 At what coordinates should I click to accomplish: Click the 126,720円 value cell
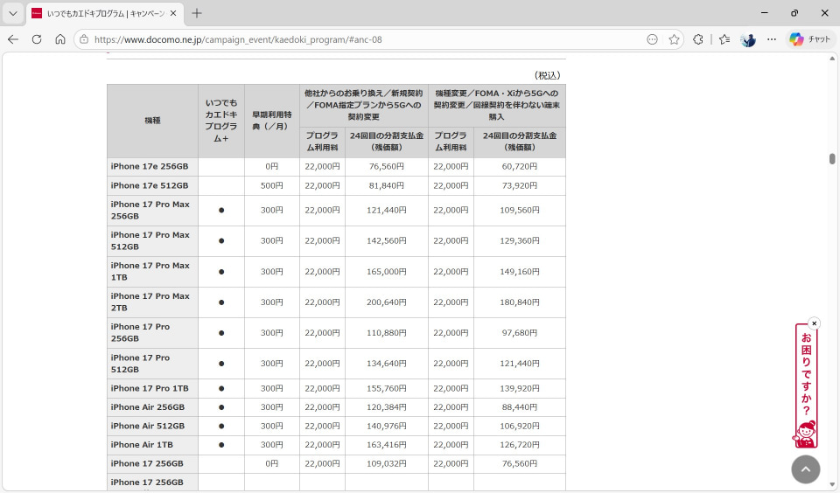coord(520,445)
